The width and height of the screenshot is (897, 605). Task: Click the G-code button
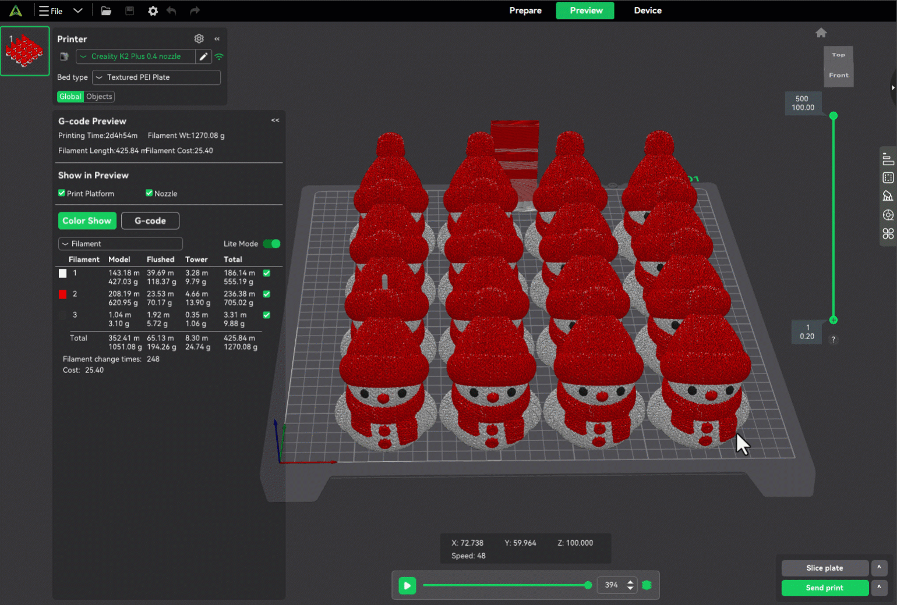click(150, 220)
